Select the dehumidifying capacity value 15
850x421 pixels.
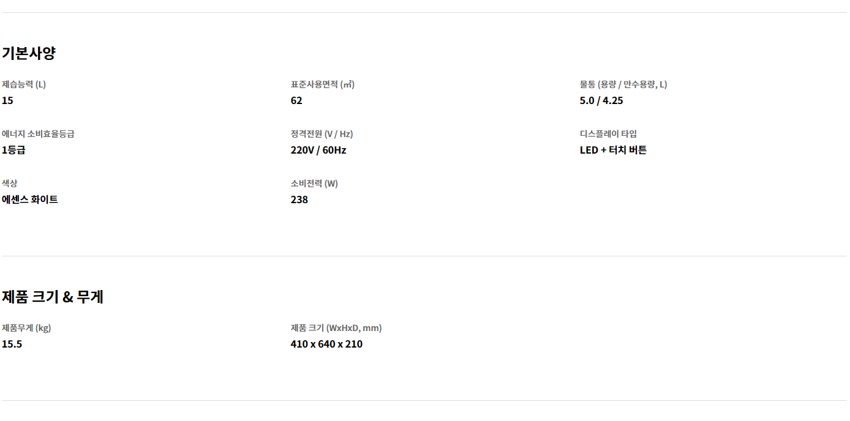(7, 100)
